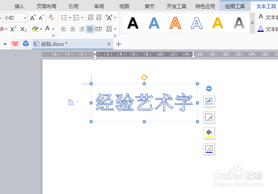The image size is (278, 194).
Task: Center align the text
Action: pyautogui.click(x=73, y=29)
